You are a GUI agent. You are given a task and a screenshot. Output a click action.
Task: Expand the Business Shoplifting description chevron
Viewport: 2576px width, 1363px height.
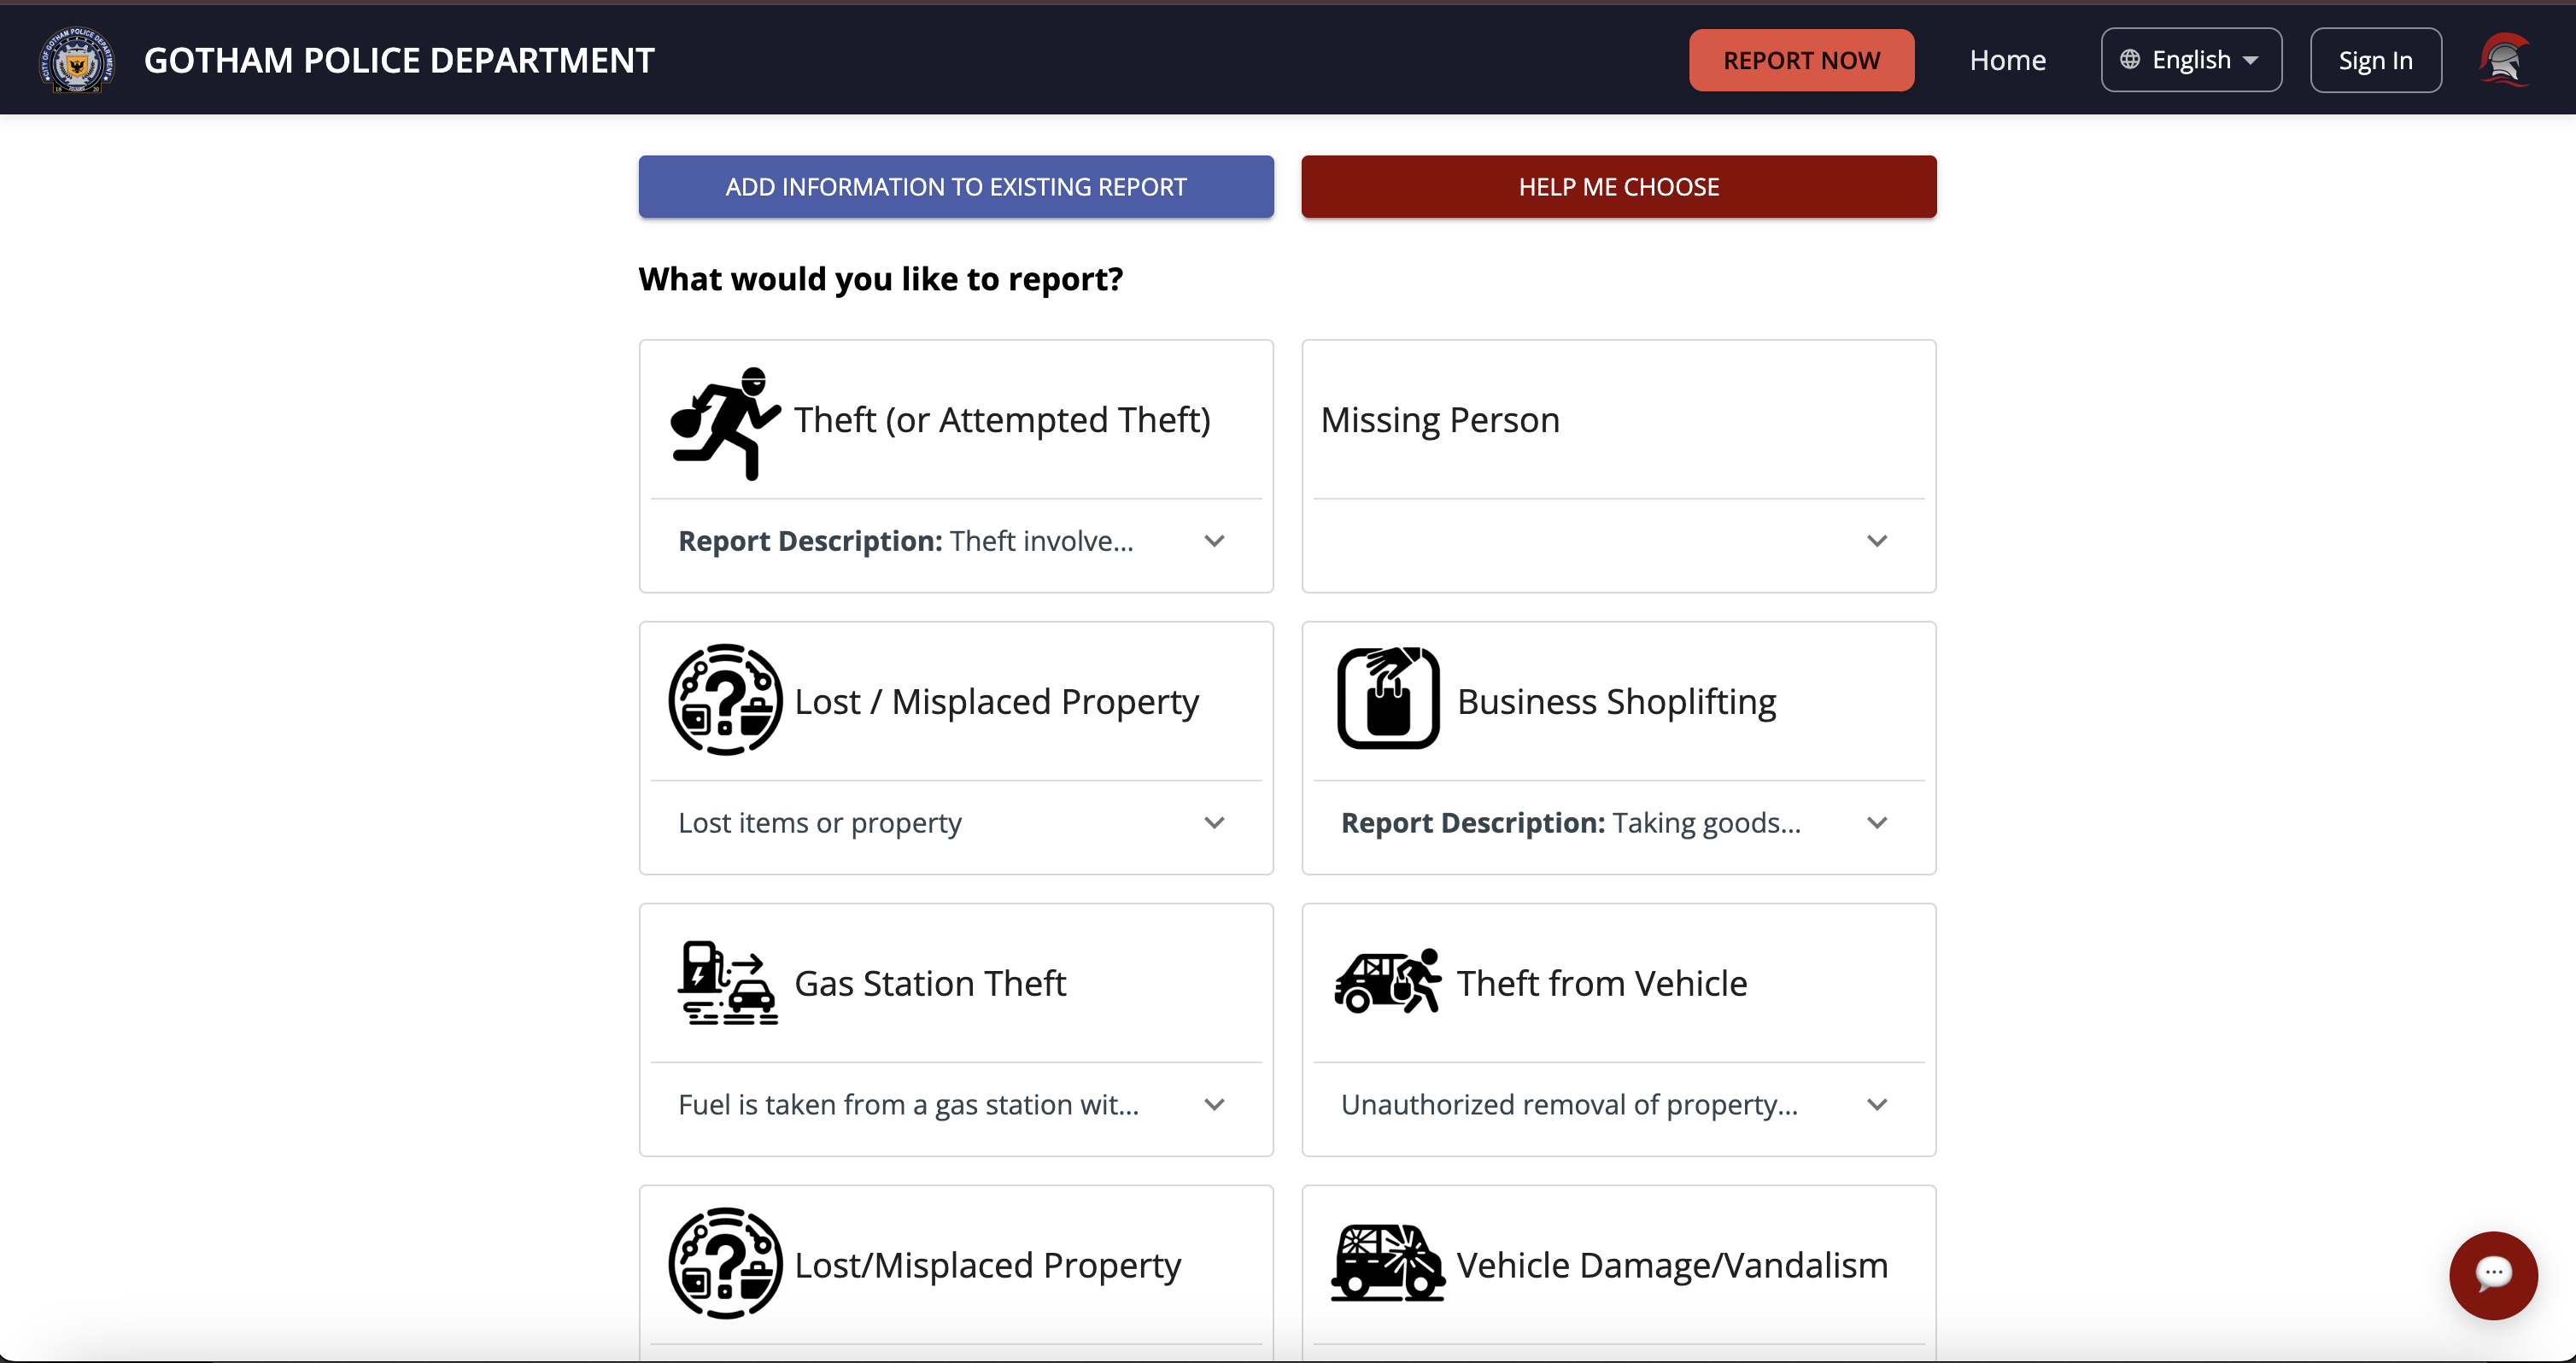coord(1877,823)
